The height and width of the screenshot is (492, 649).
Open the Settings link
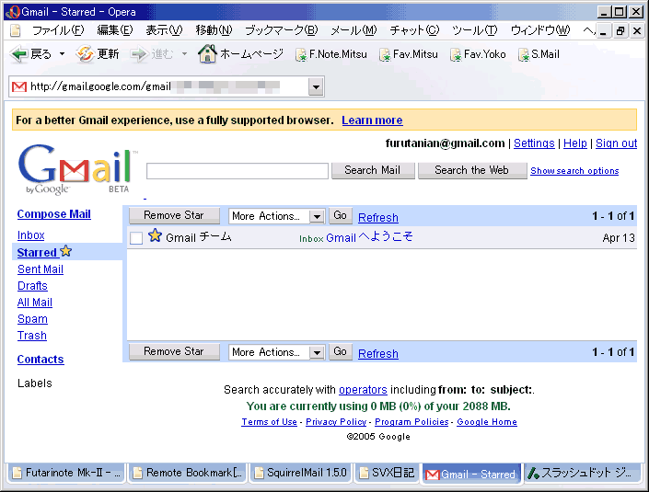pyautogui.click(x=534, y=143)
